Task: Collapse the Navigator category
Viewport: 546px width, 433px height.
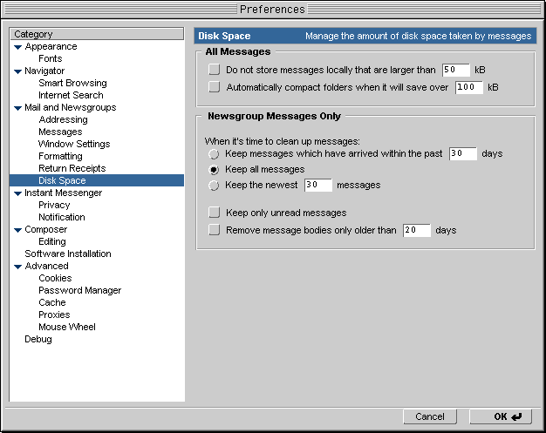Action: (x=17, y=71)
